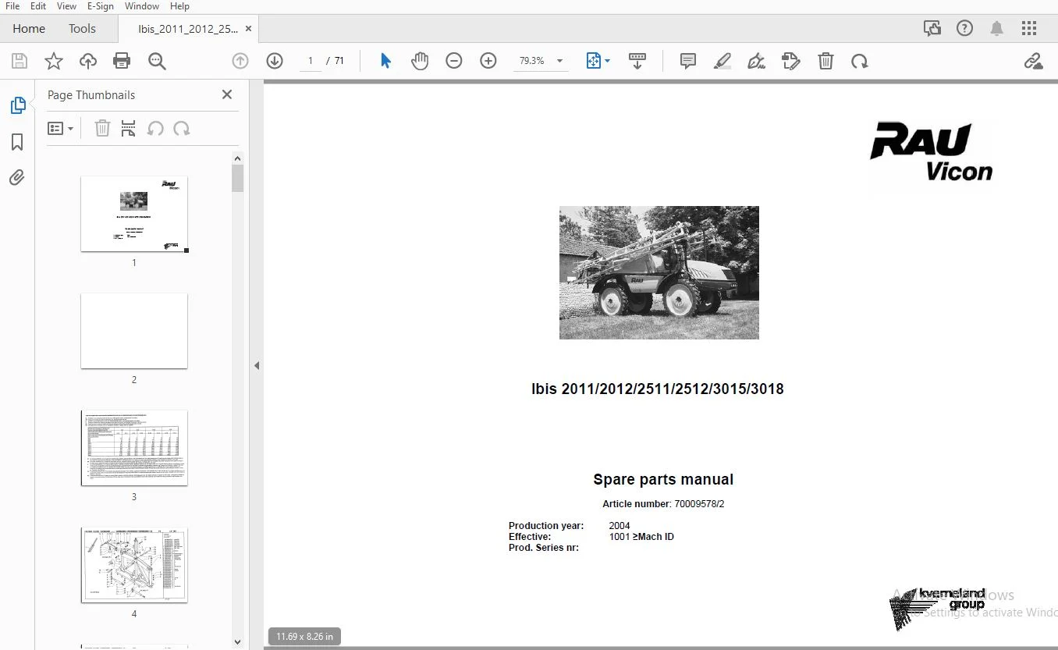
Task: Click the Ibis 2011/2012/2511 model title
Action: 658,389
